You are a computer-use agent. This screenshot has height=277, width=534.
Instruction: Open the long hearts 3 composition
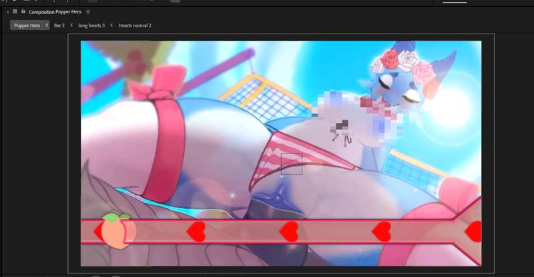pyautogui.click(x=91, y=25)
